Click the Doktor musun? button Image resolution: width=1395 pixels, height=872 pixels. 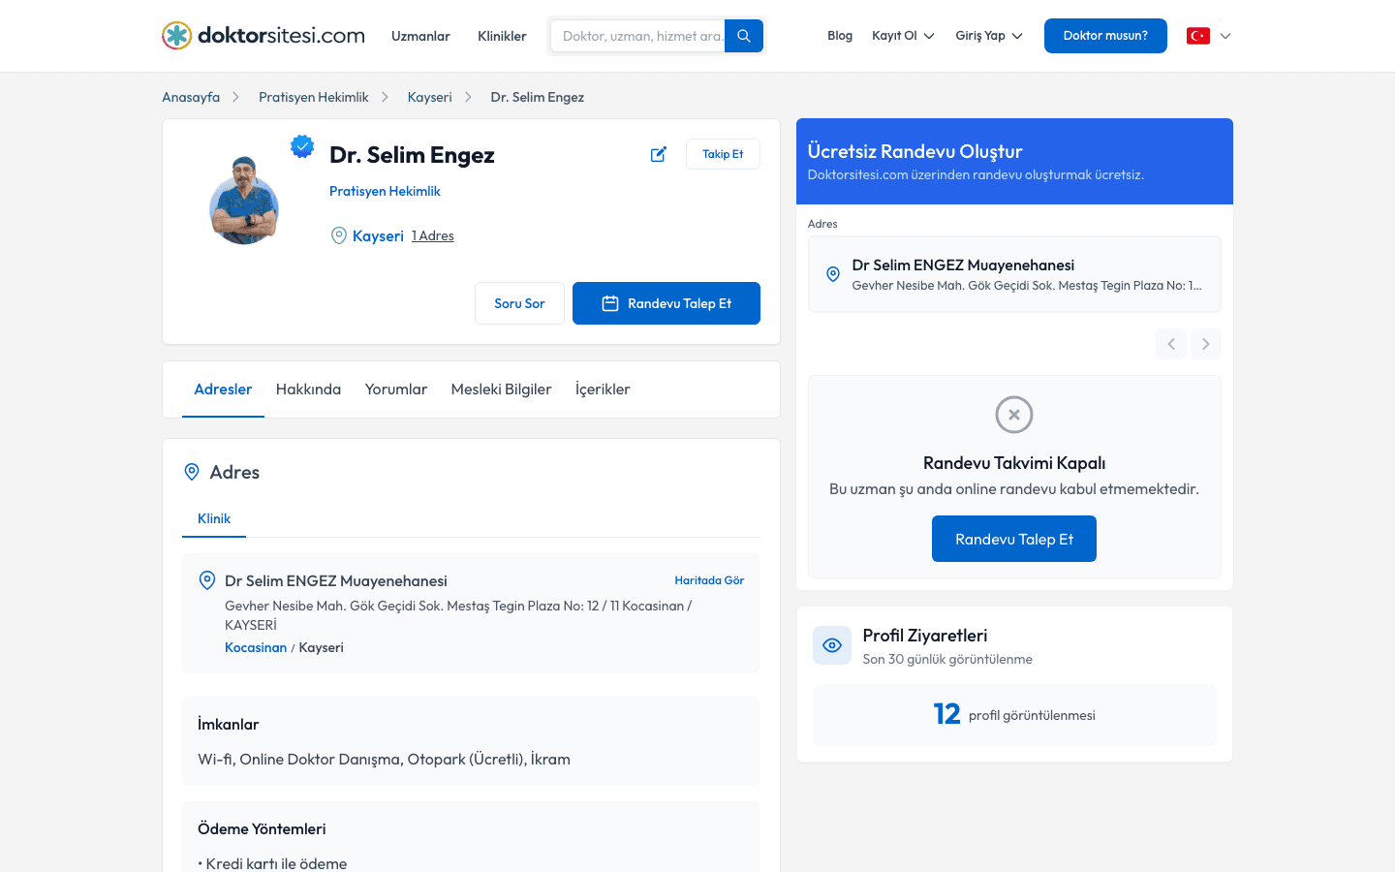point(1105,36)
